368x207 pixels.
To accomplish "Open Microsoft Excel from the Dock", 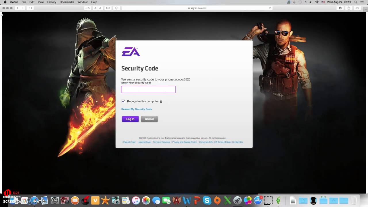I will [x=227, y=200].
